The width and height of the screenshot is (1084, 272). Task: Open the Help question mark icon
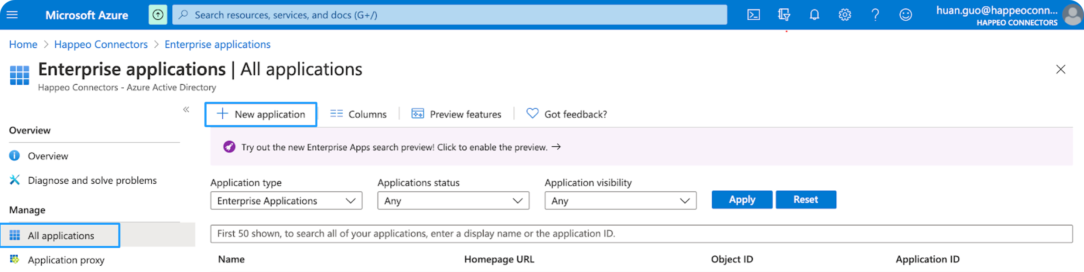pos(875,15)
